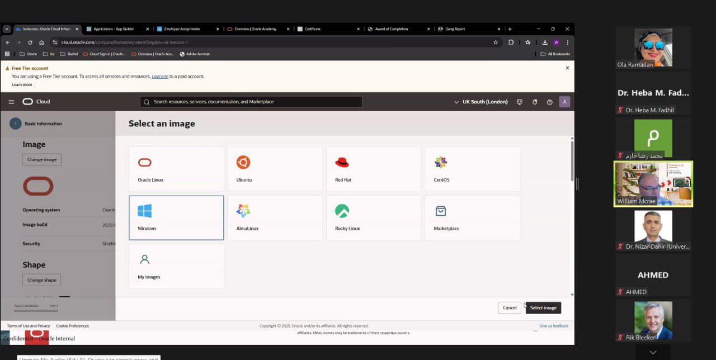Choose the Red Hat image tile

(x=373, y=169)
